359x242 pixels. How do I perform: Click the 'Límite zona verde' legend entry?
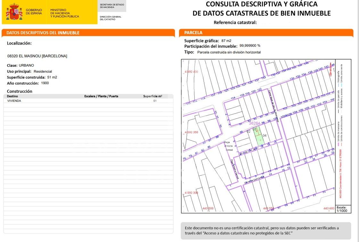341,73
